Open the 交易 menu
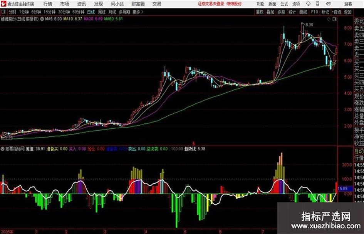The image size is (364, 234). click(157, 4)
